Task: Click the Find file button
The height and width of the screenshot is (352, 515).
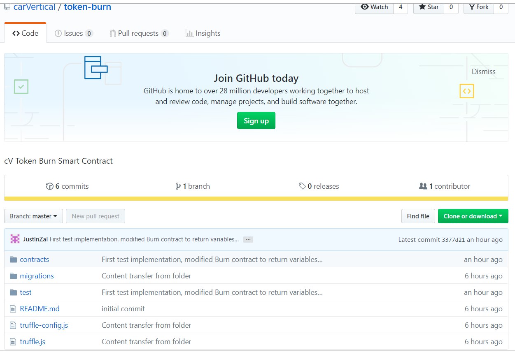Action: pyautogui.click(x=418, y=216)
